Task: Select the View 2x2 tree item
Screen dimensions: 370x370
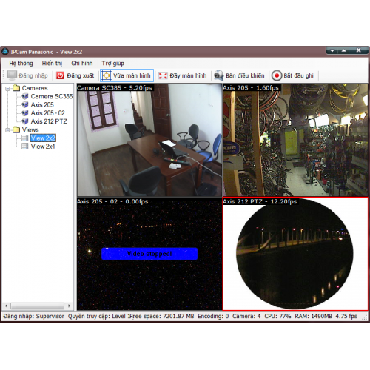Action: (43, 138)
